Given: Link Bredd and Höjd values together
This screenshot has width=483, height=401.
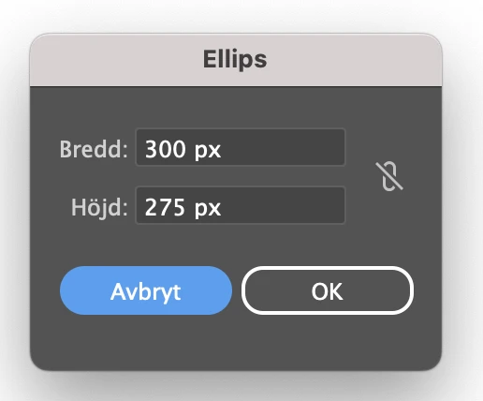Looking at the screenshot, I should click(x=389, y=176).
